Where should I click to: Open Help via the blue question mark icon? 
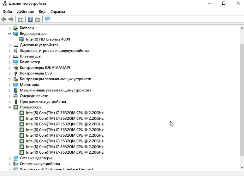click(x=30, y=19)
